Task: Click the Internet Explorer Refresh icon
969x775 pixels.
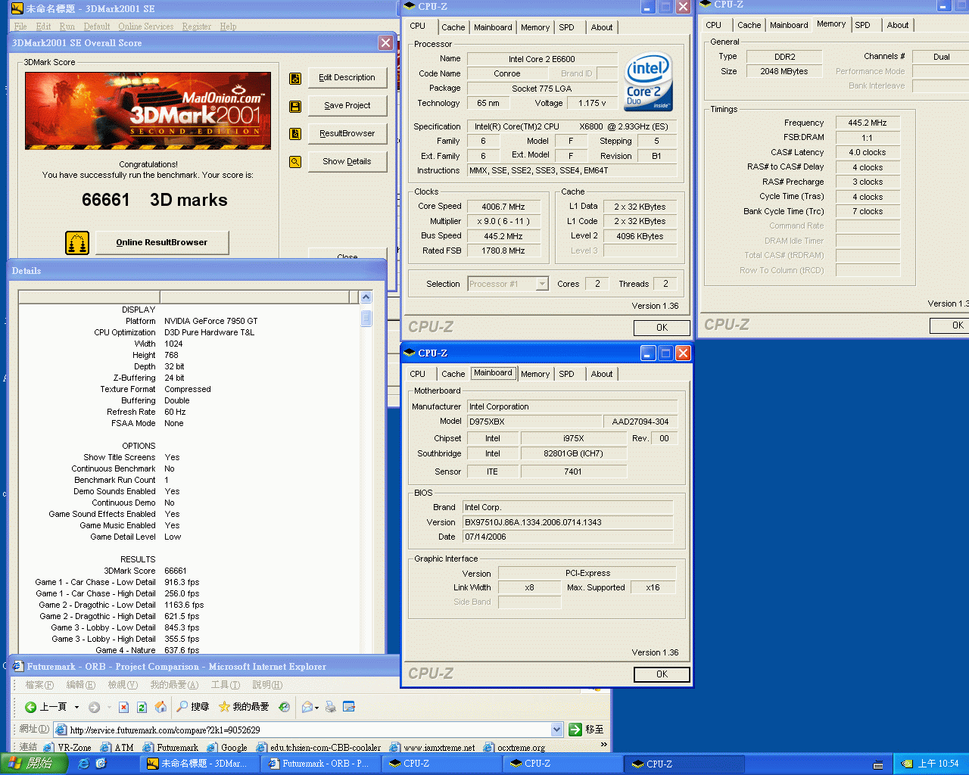Action: (x=142, y=707)
